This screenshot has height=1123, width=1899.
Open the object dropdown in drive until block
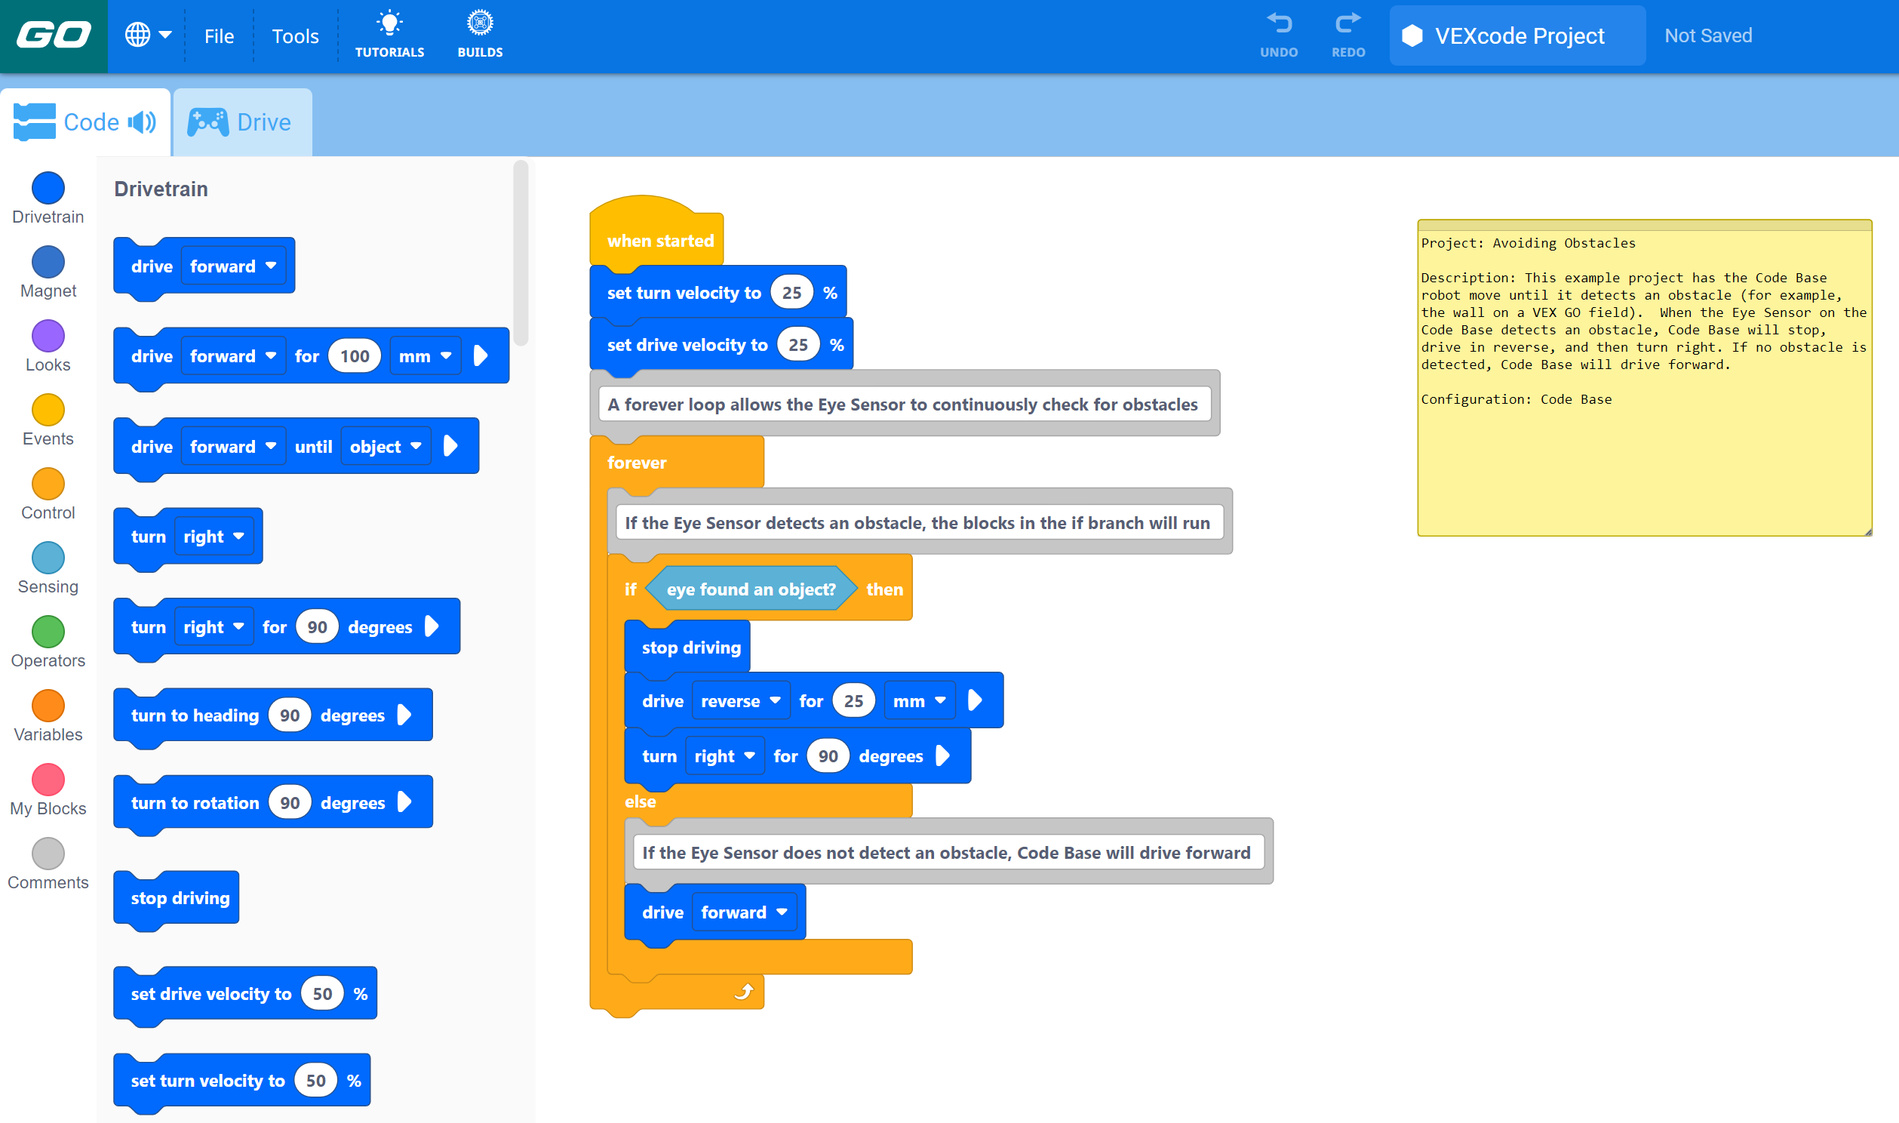[x=386, y=446]
